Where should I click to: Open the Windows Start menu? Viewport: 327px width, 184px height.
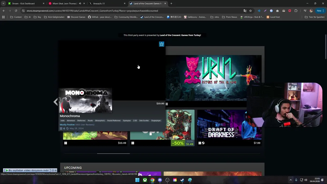137,180
